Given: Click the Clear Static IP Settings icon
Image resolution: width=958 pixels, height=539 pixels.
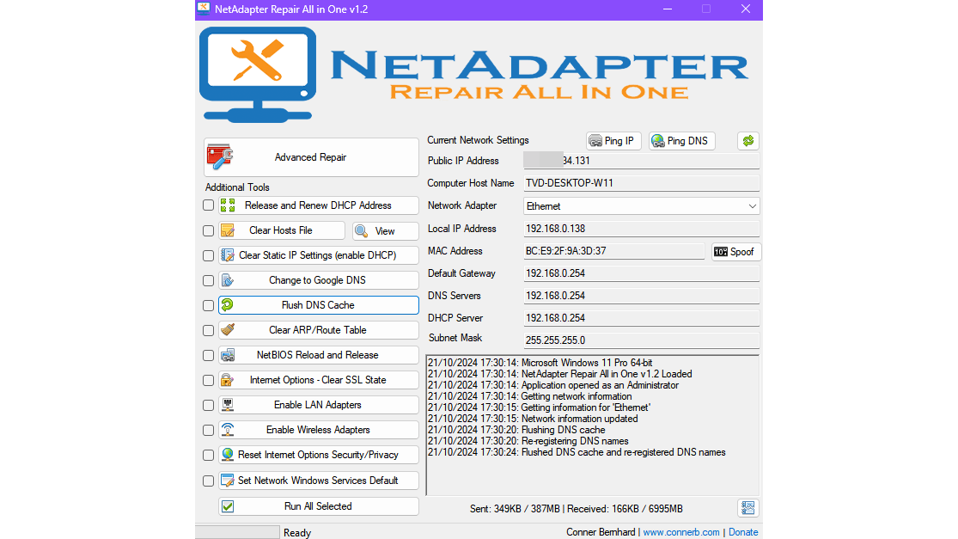Looking at the screenshot, I should point(228,254).
